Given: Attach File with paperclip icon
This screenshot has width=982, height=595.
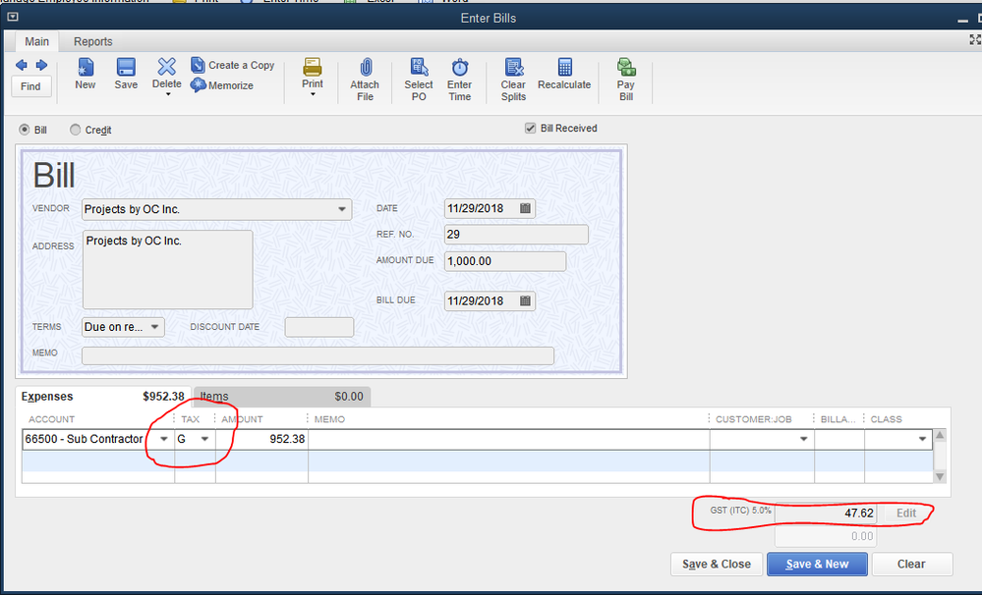Looking at the screenshot, I should [x=365, y=80].
